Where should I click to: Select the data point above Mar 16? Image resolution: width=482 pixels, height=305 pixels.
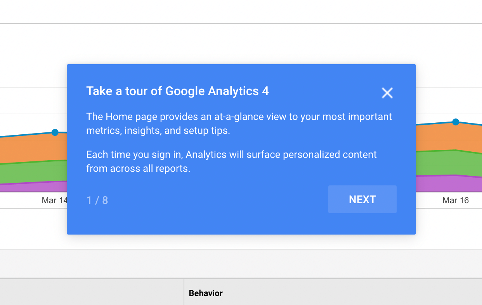click(456, 122)
